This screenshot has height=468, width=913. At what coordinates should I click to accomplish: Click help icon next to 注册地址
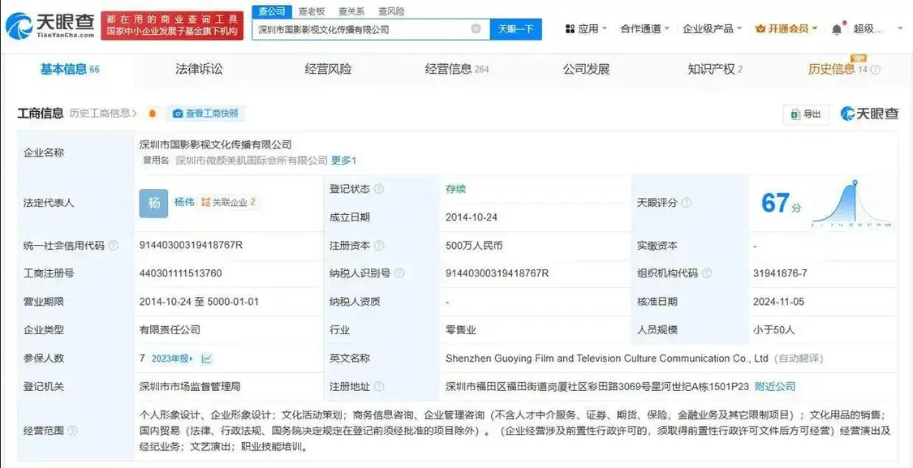(x=379, y=387)
